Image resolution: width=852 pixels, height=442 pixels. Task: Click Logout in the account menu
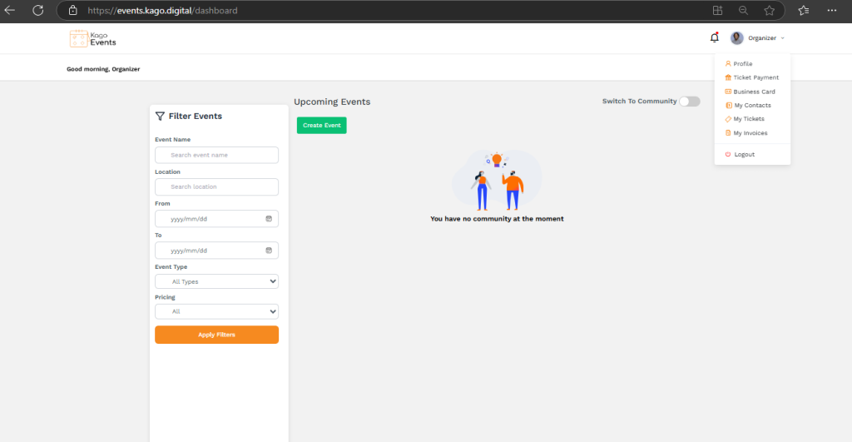point(744,155)
